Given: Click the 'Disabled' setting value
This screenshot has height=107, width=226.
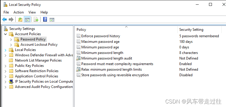Looking at the screenshot, I should [186, 75].
